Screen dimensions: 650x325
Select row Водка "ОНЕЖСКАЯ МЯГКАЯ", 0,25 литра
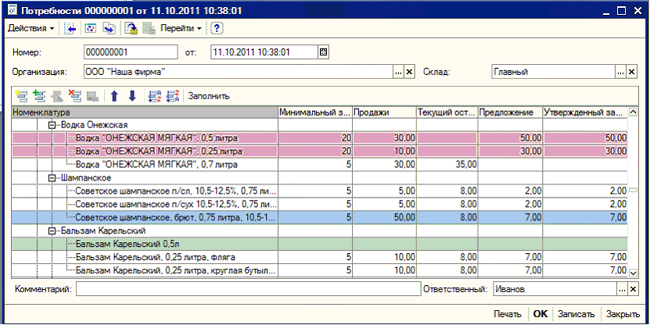point(319,152)
